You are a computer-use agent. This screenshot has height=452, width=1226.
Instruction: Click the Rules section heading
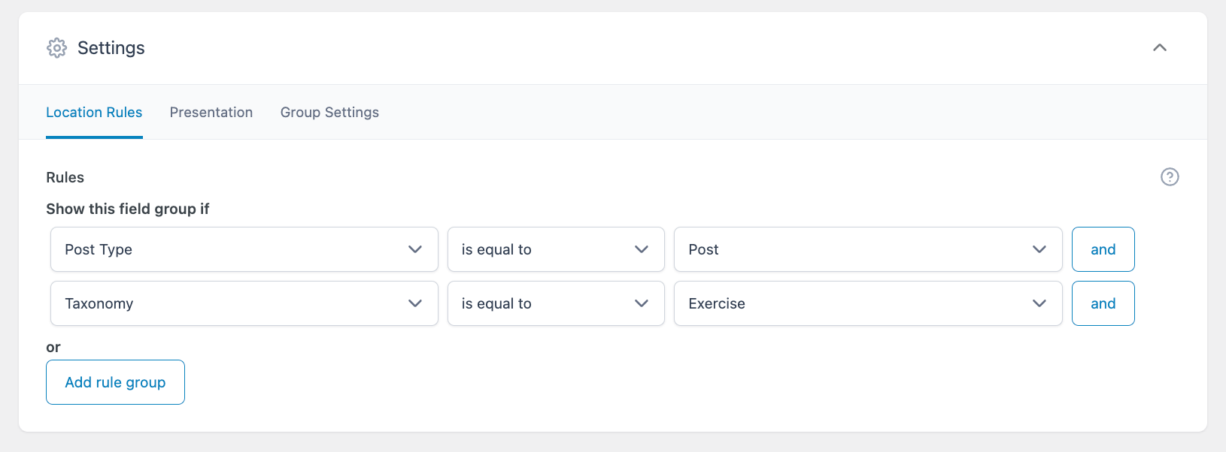pyautogui.click(x=65, y=177)
